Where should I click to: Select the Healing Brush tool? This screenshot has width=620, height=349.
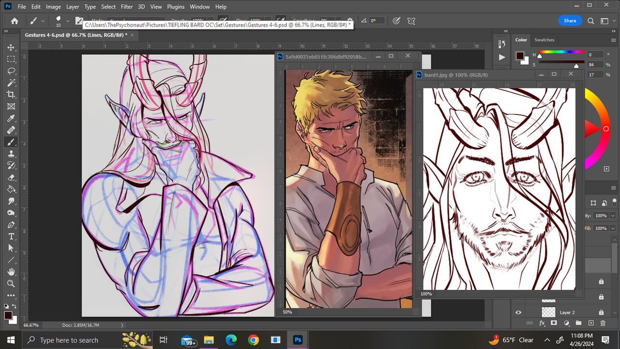click(x=11, y=130)
